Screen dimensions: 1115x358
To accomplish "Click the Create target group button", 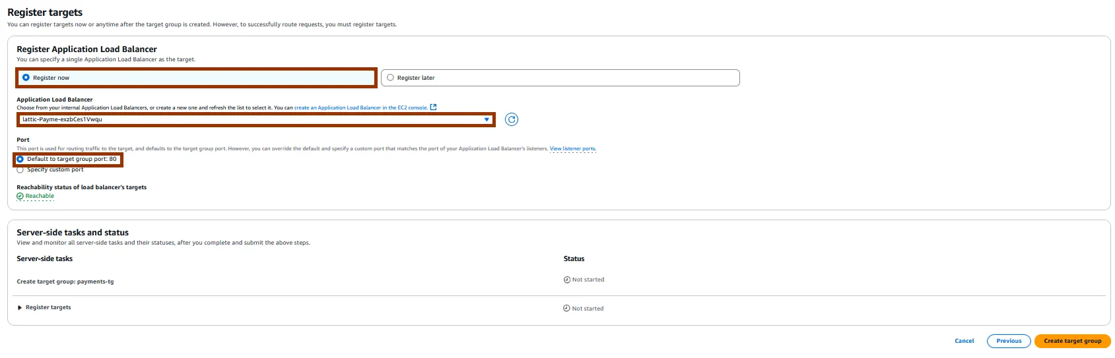I will 1072,341.
